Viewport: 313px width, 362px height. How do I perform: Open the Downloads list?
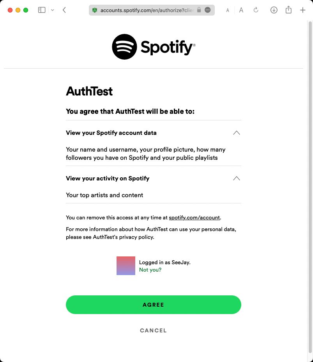tap(274, 10)
